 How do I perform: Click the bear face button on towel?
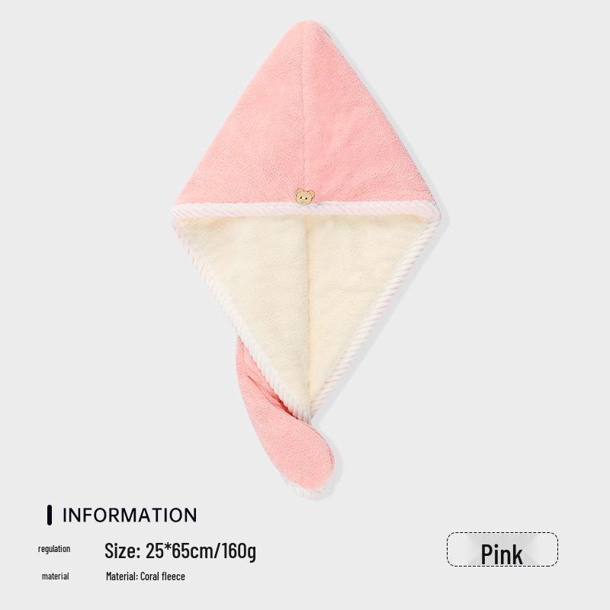pos(304,197)
